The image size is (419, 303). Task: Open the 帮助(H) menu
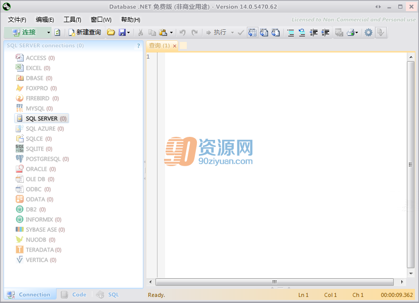130,20
